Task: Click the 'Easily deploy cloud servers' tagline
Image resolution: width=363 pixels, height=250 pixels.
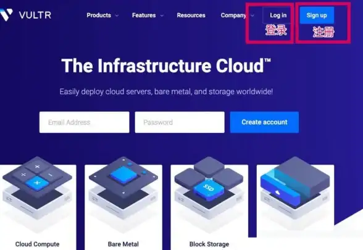Action: pyautogui.click(x=166, y=92)
